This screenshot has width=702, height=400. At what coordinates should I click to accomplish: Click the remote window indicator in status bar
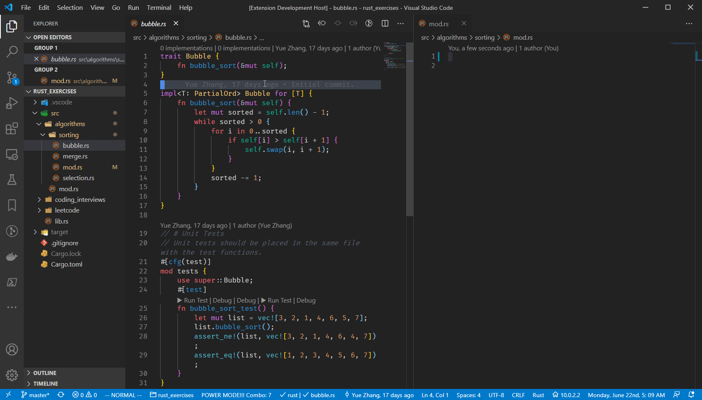tap(8, 395)
